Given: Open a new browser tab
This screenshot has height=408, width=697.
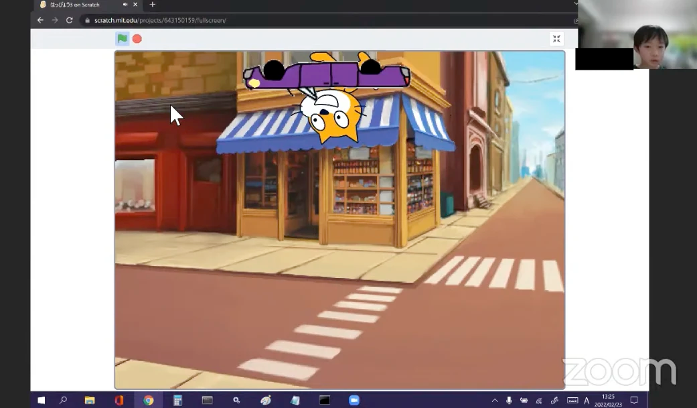Looking at the screenshot, I should pyautogui.click(x=153, y=5).
